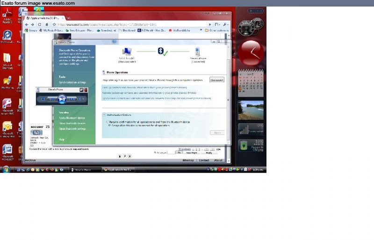Click the slideshow photo gadget
This screenshot has width=374, height=240.
coord(251,110)
